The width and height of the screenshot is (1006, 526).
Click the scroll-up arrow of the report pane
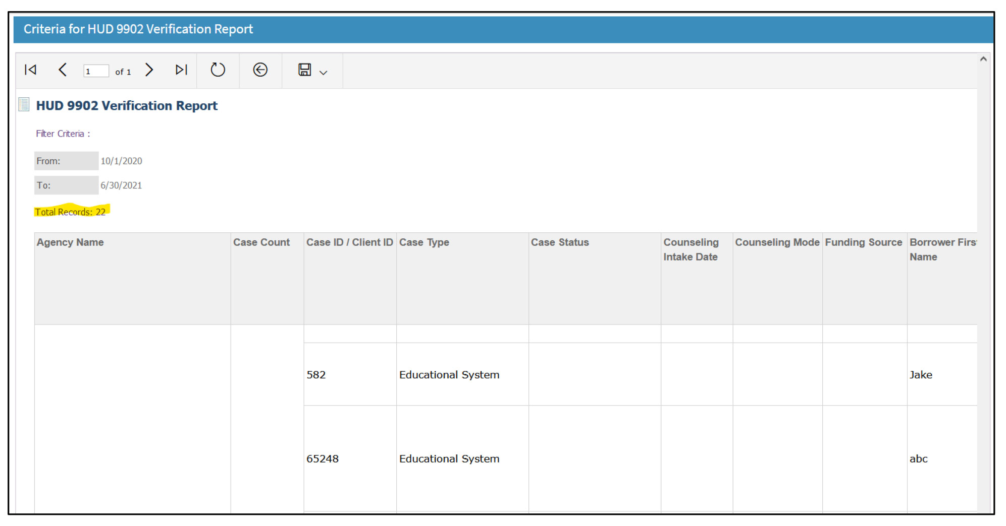983,59
